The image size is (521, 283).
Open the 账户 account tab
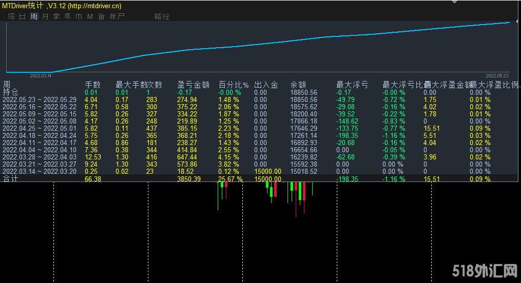point(117,16)
